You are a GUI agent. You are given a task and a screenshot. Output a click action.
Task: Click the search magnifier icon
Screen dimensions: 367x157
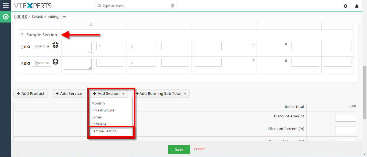[x=99, y=6]
